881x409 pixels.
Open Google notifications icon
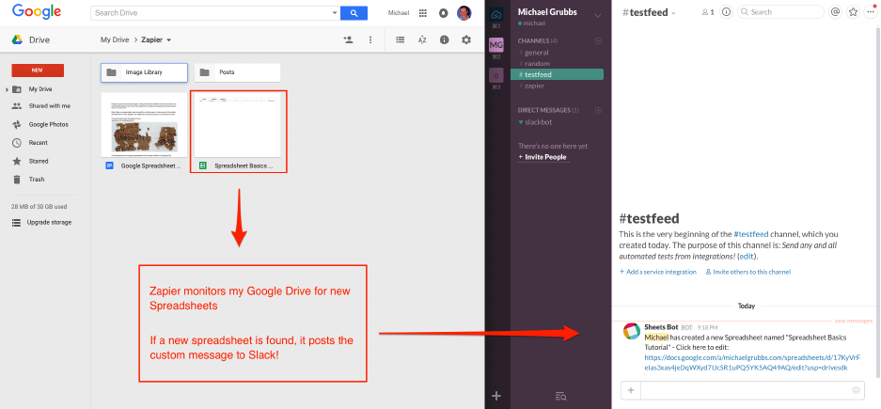443,12
